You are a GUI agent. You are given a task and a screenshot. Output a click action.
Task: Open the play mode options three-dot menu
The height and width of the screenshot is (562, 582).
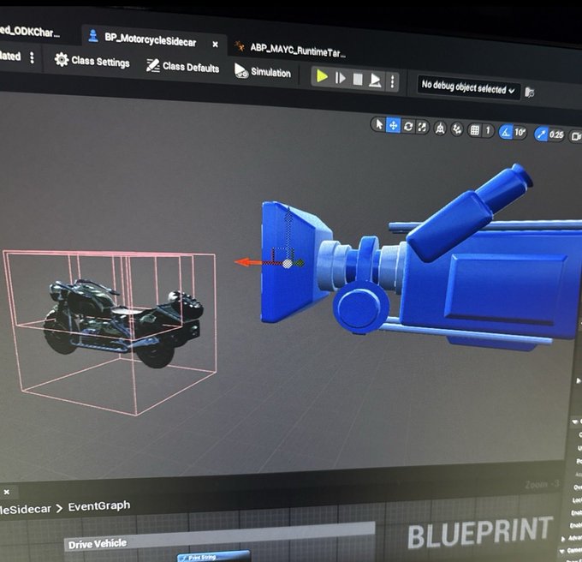tap(392, 81)
